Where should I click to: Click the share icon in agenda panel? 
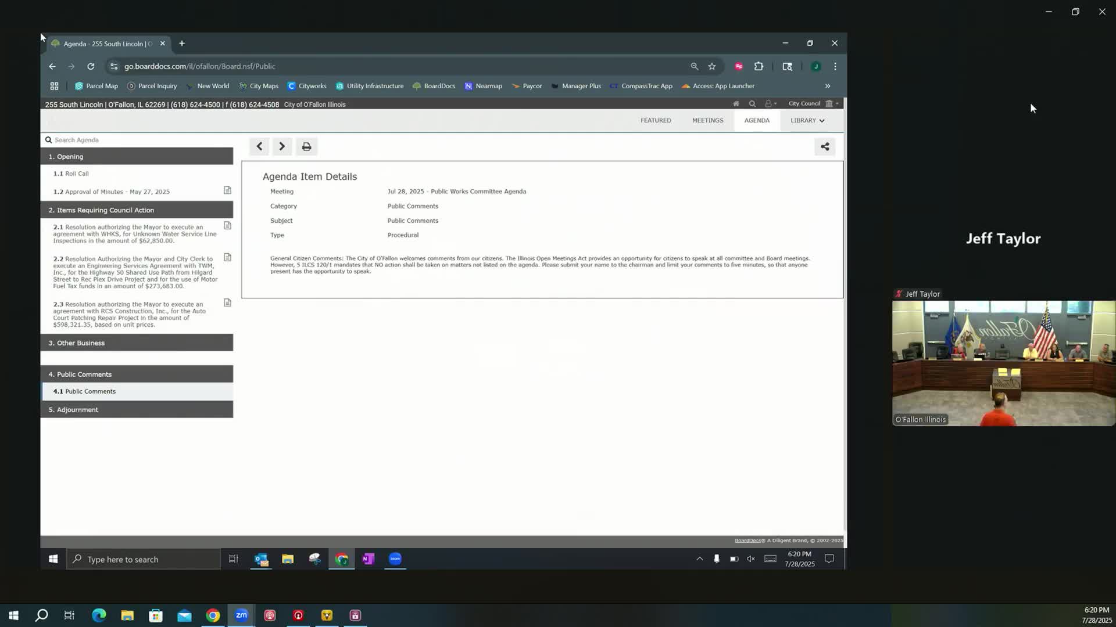tap(825, 147)
